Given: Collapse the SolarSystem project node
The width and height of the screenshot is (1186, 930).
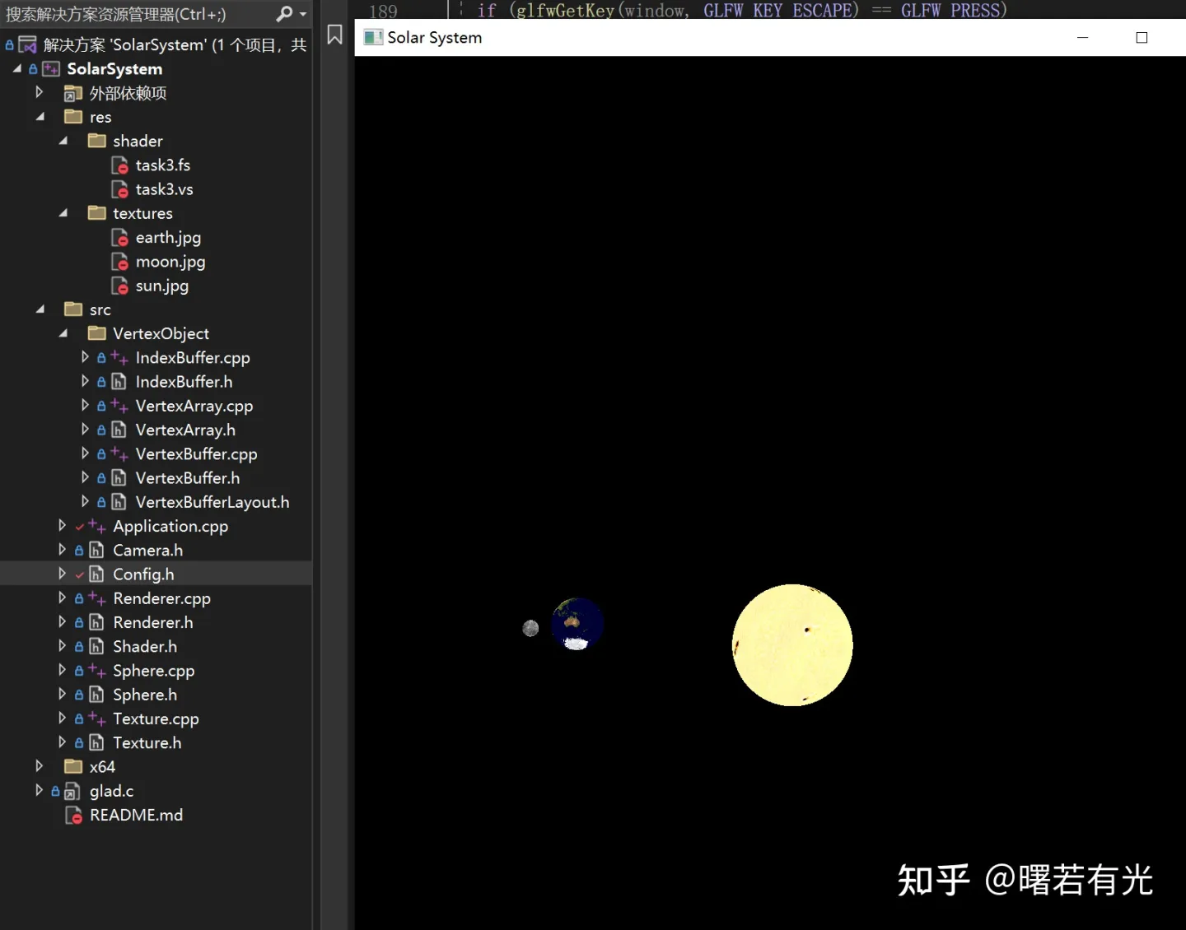Looking at the screenshot, I should (x=16, y=69).
